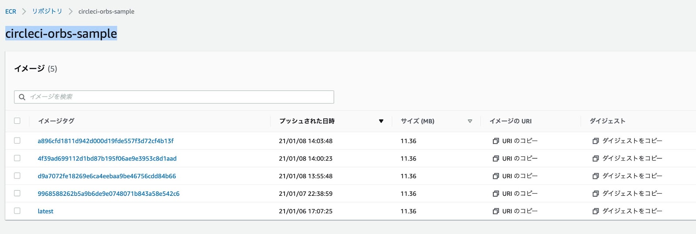Copy URI icon for 99685882 image

coord(495,194)
